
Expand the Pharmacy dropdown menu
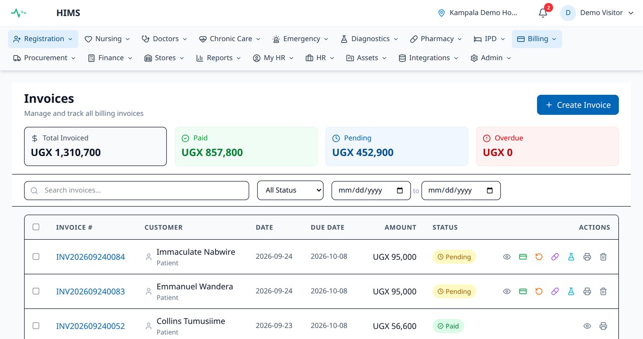click(436, 39)
